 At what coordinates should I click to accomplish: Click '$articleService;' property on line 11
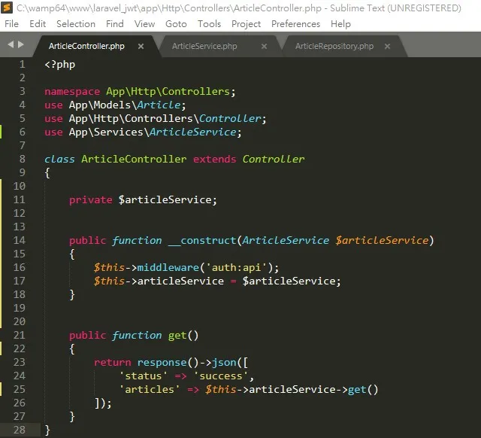[x=168, y=200]
